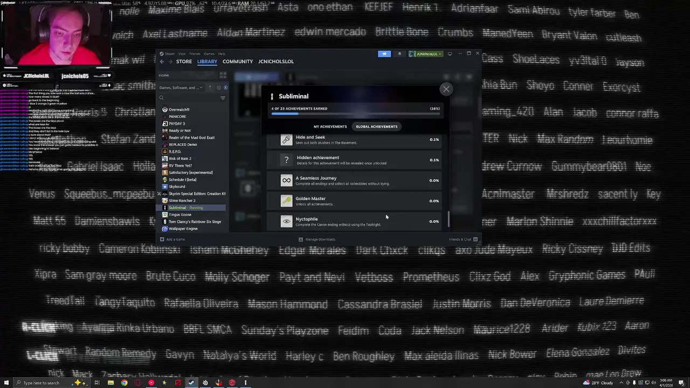Click the Nyctophile eye icon

coord(286,221)
